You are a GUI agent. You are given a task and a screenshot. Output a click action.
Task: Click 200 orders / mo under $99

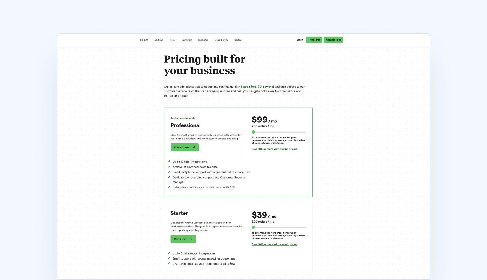[263, 126]
